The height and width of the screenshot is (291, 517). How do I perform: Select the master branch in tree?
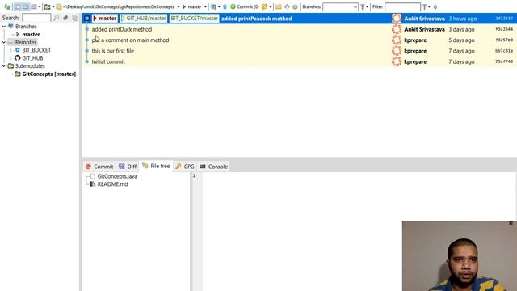coord(31,34)
